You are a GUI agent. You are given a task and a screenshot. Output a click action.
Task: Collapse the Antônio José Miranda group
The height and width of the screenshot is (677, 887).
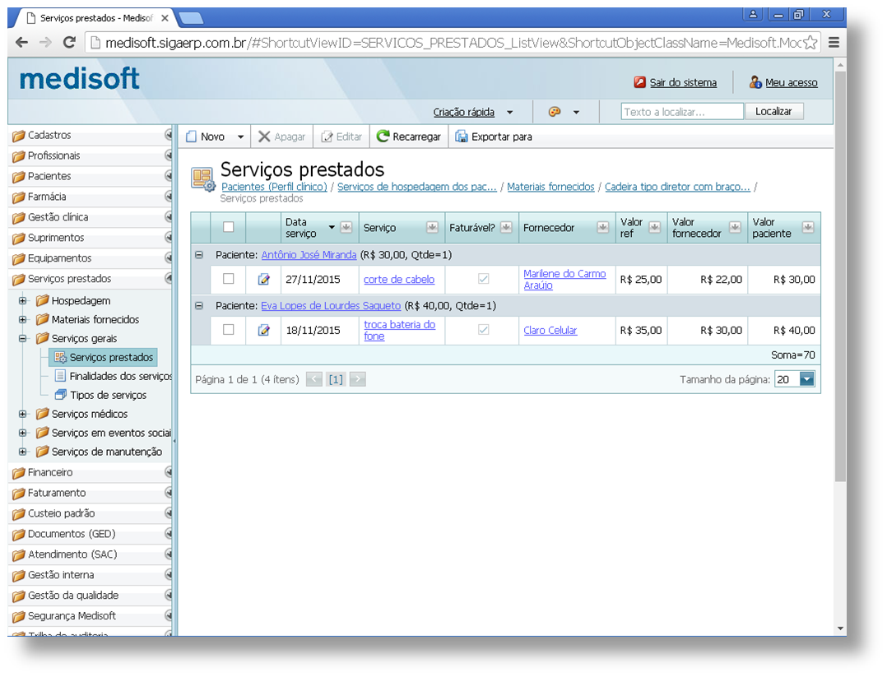click(199, 255)
